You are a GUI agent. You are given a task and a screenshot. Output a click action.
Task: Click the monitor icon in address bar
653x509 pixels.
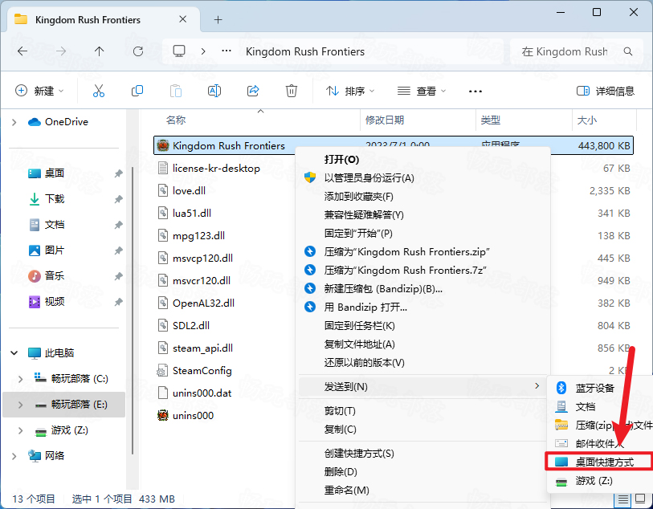[179, 51]
